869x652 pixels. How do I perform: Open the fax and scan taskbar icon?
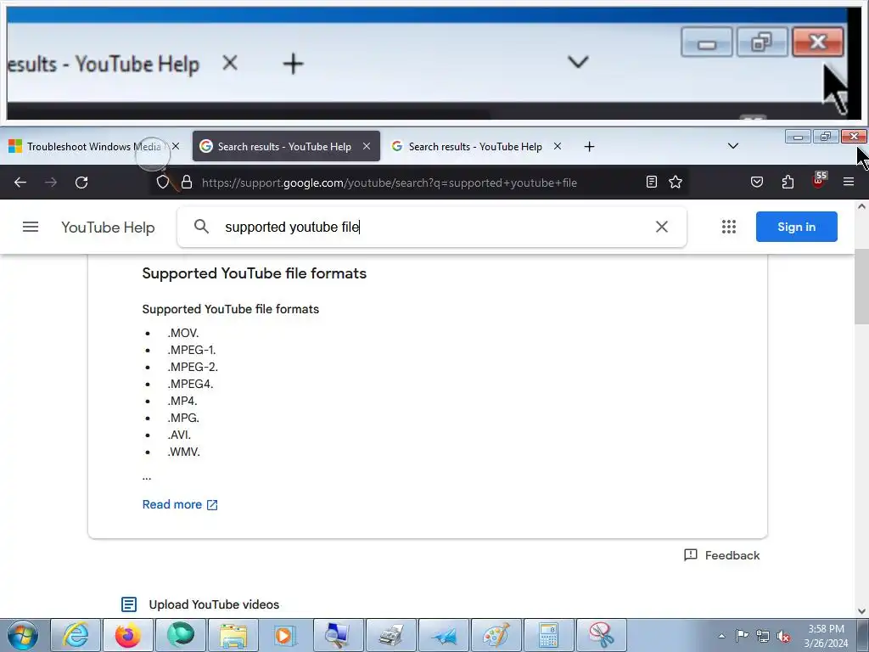tap(390, 635)
